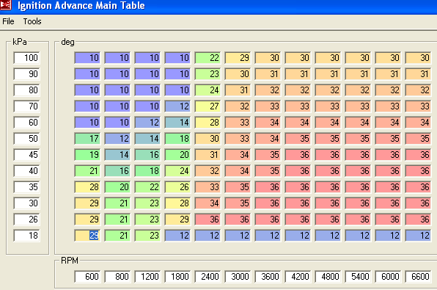The height and width of the screenshot is (290, 437).
Task: Click cell 10 at 100 kPa, 600 RPM
Action: [x=87, y=58]
